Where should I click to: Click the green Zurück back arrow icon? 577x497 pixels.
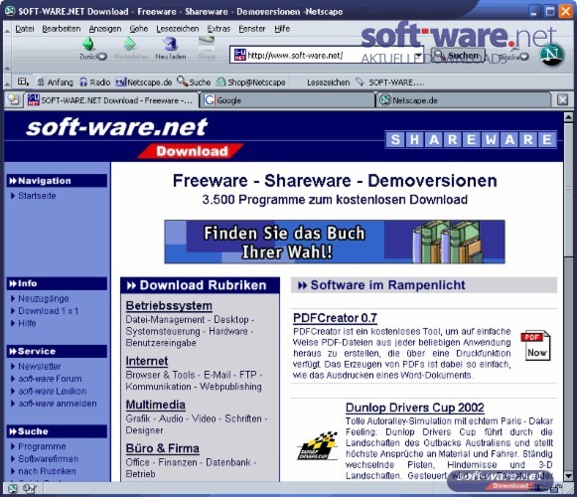[88, 44]
